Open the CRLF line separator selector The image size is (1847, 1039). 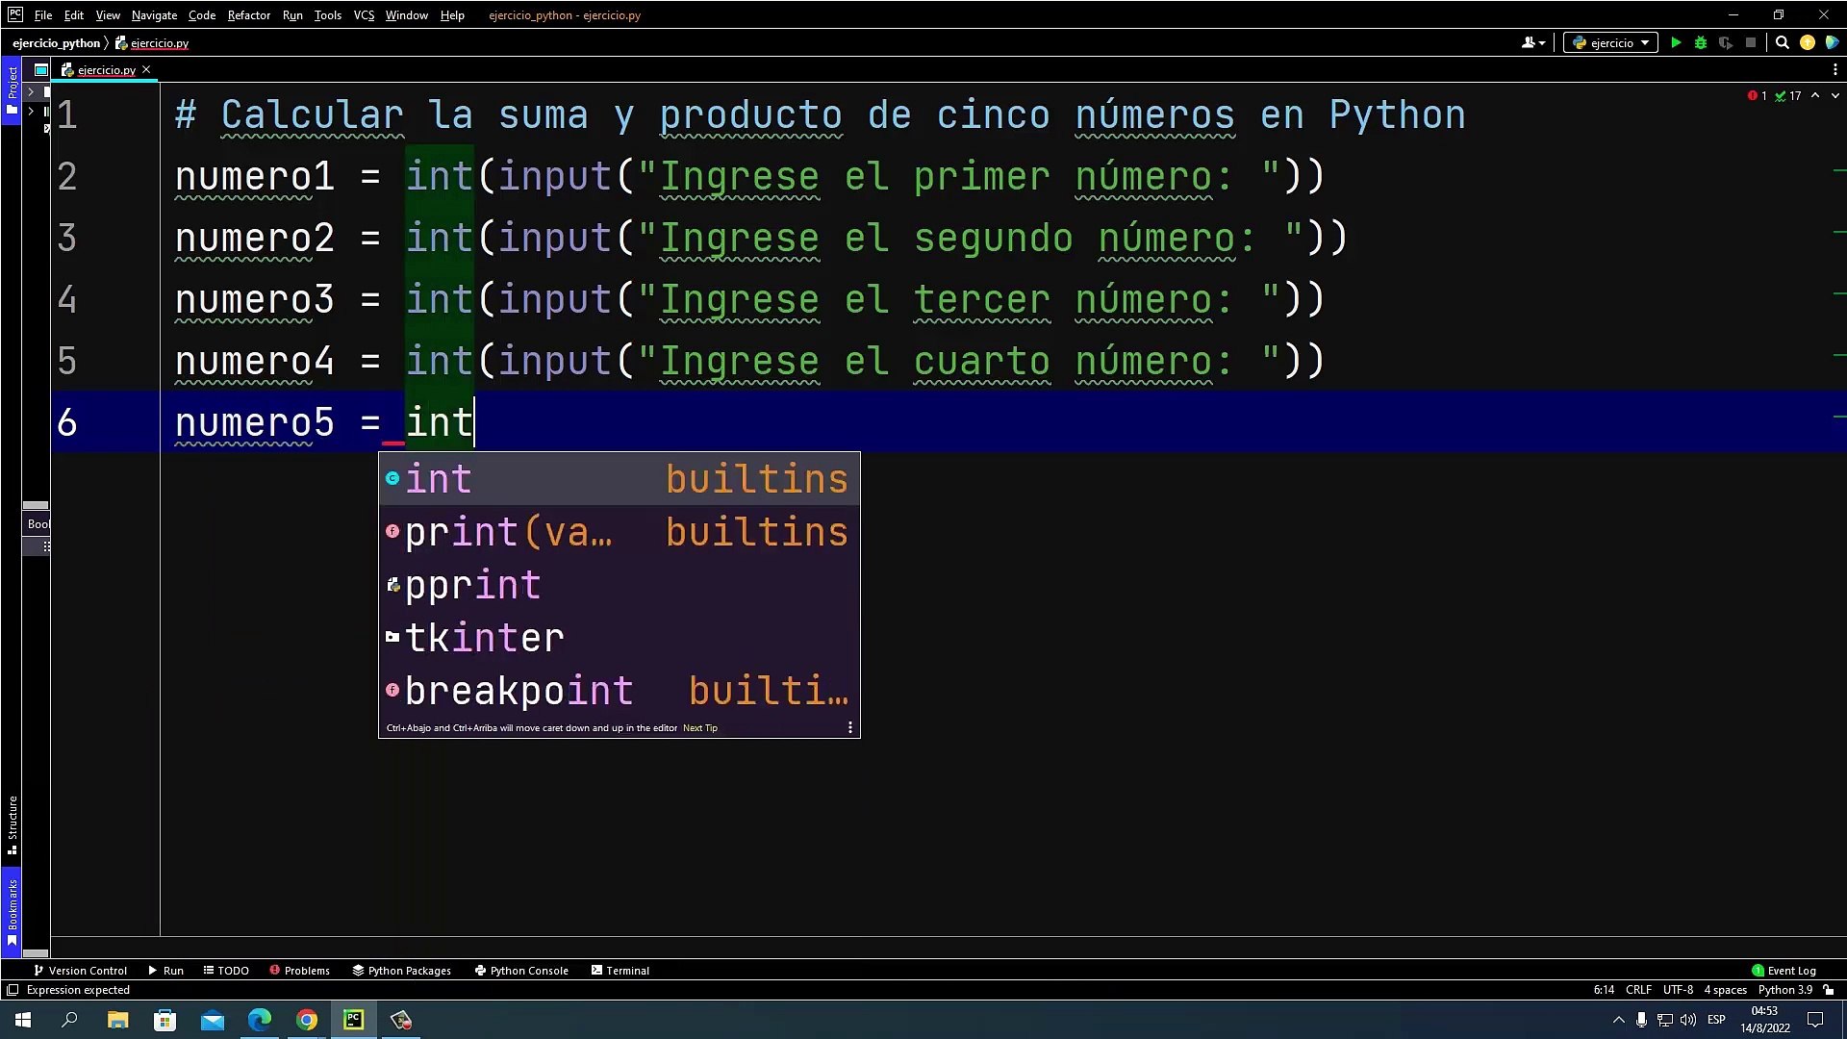1638,990
